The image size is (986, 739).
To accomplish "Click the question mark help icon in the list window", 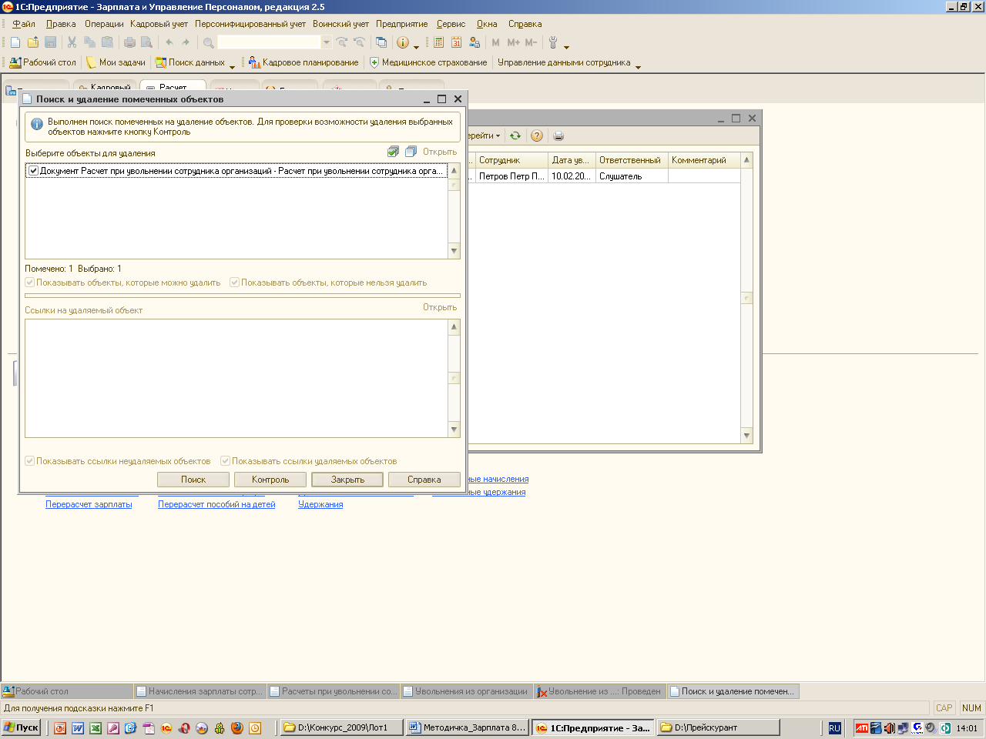I will pos(537,135).
